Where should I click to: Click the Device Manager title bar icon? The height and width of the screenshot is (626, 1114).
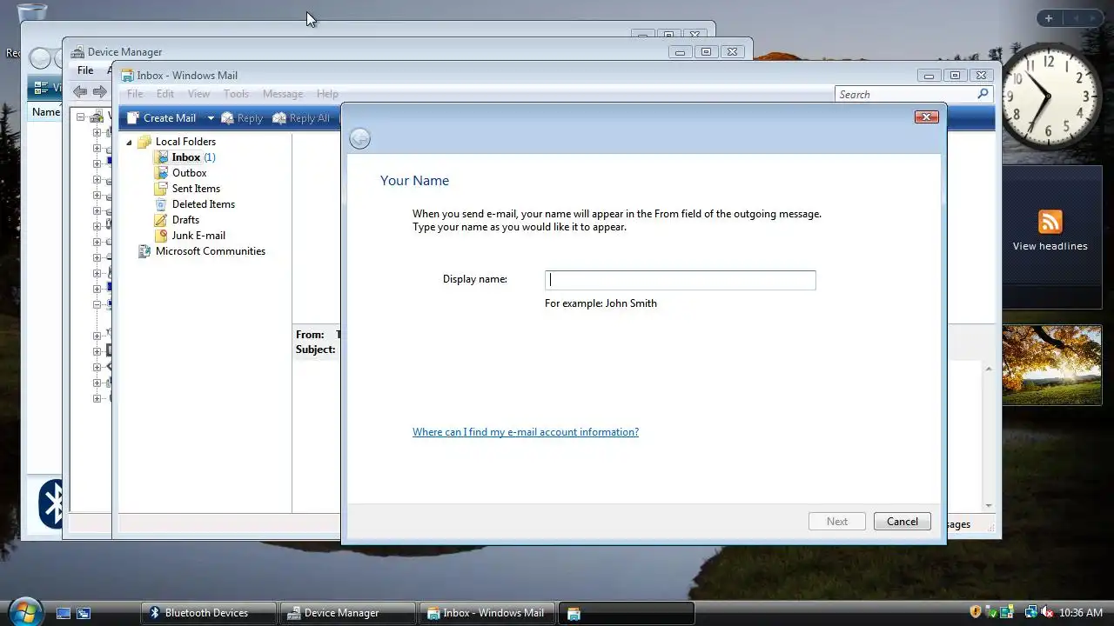click(78, 52)
